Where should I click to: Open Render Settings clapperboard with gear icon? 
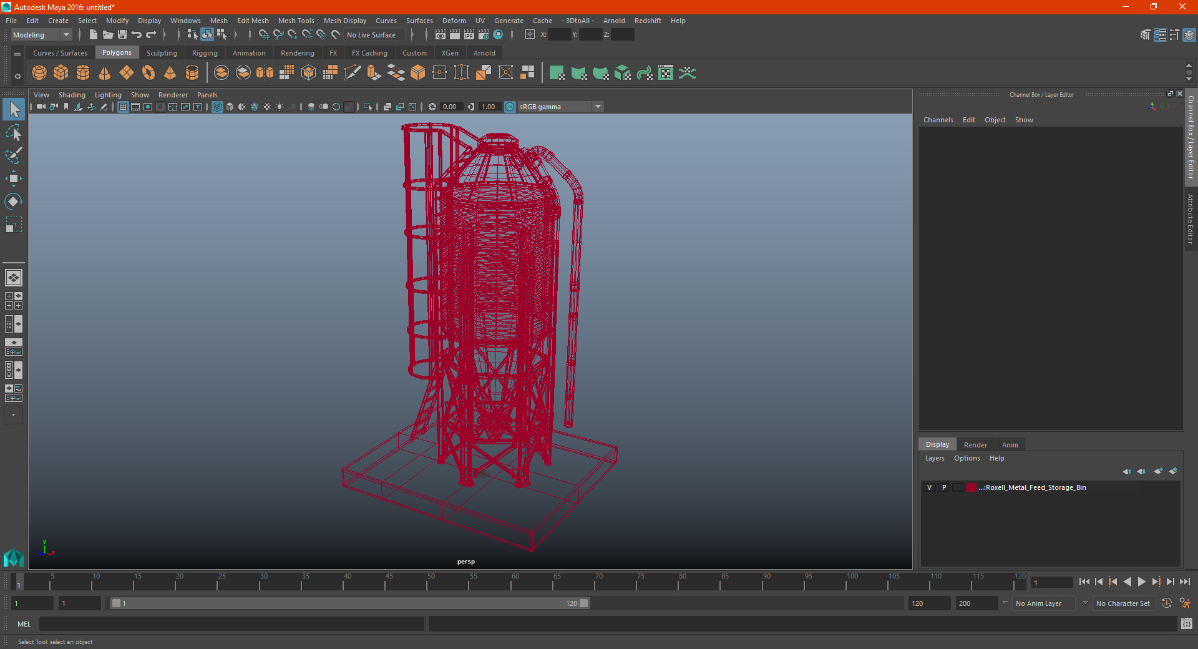point(484,35)
